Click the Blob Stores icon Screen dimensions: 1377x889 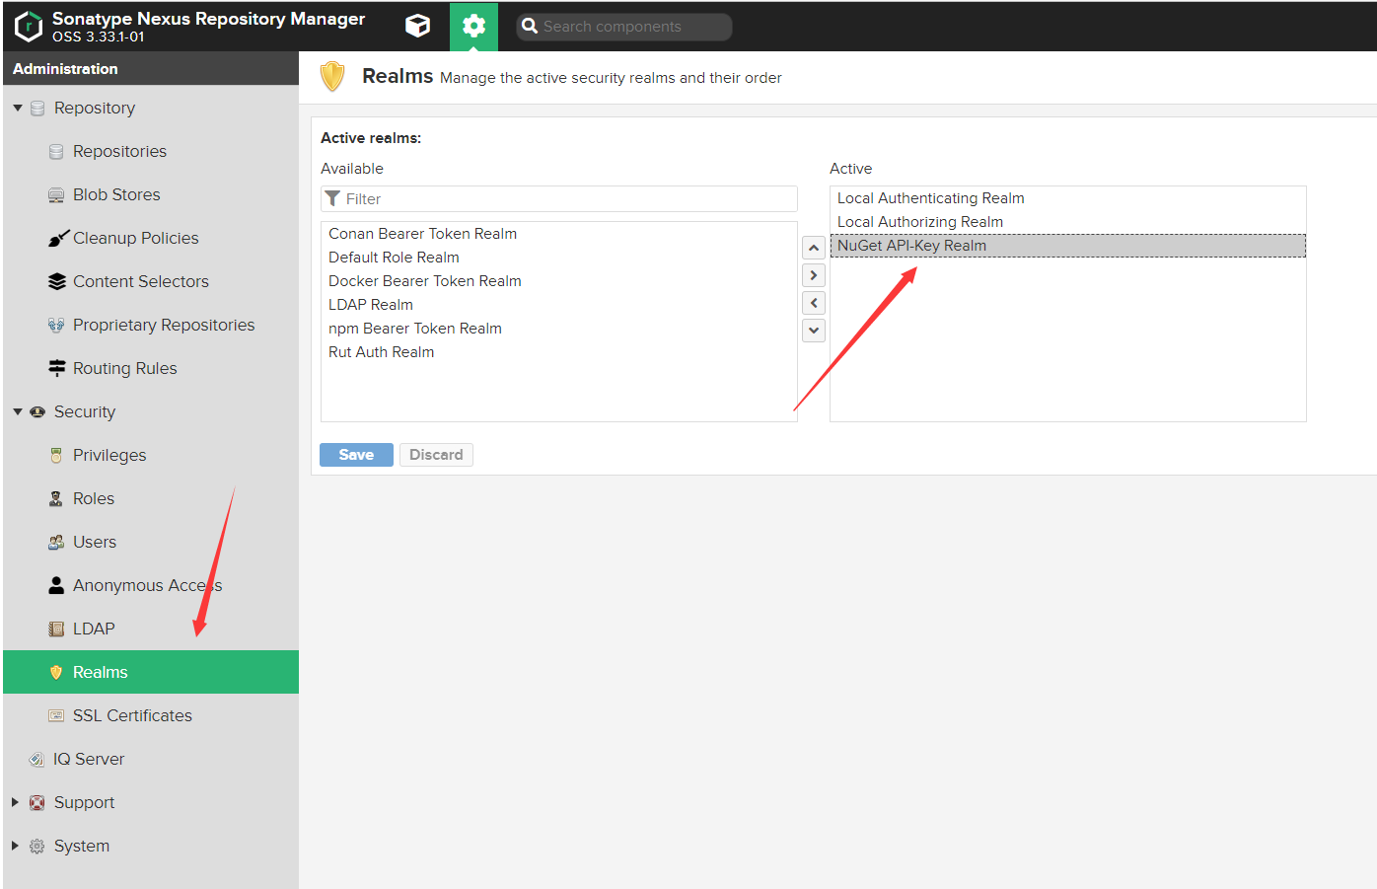click(56, 195)
